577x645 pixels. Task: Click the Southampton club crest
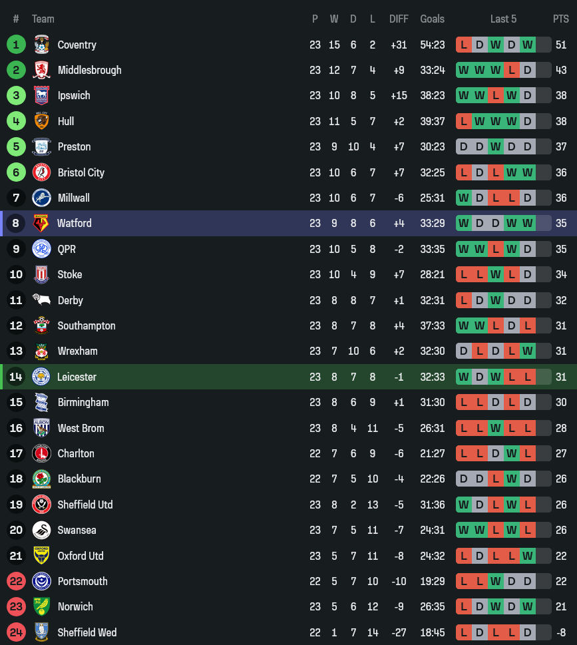tap(41, 325)
